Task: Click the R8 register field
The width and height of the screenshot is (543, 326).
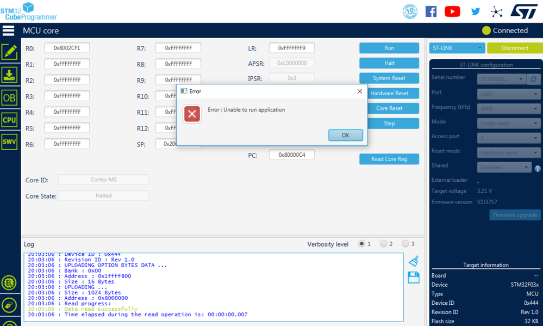Action: tap(178, 64)
